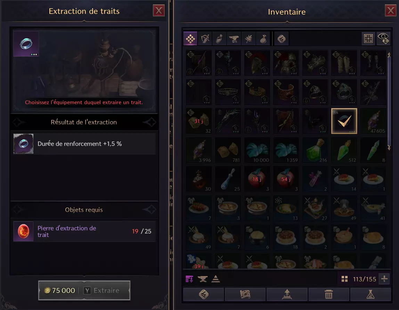Expand Durée de renforcement +1,5 % trait
The image size is (399, 310).
coord(84,144)
